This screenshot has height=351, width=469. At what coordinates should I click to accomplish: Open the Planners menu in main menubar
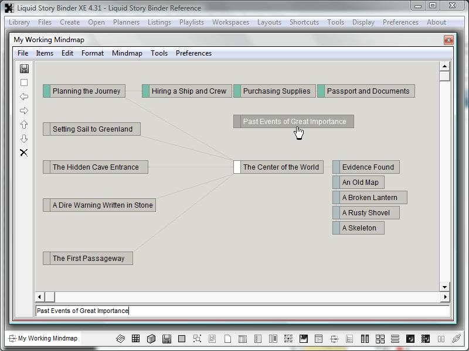click(126, 22)
